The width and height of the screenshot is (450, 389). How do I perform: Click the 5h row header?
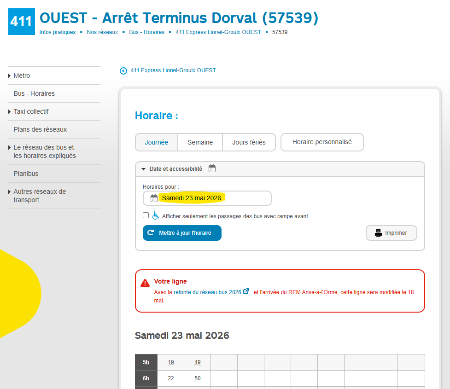coord(146,362)
